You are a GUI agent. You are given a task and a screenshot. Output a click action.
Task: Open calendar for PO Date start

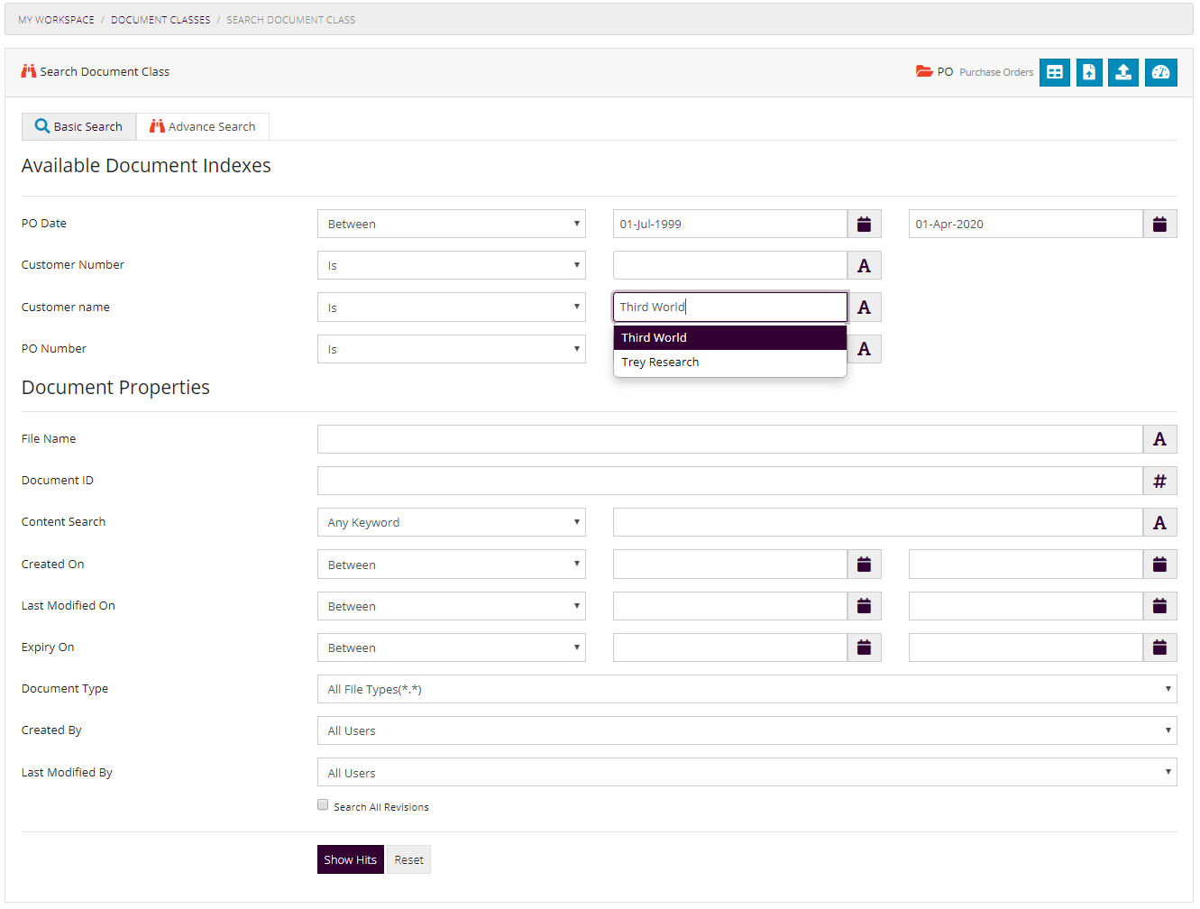(x=864, y=224)
